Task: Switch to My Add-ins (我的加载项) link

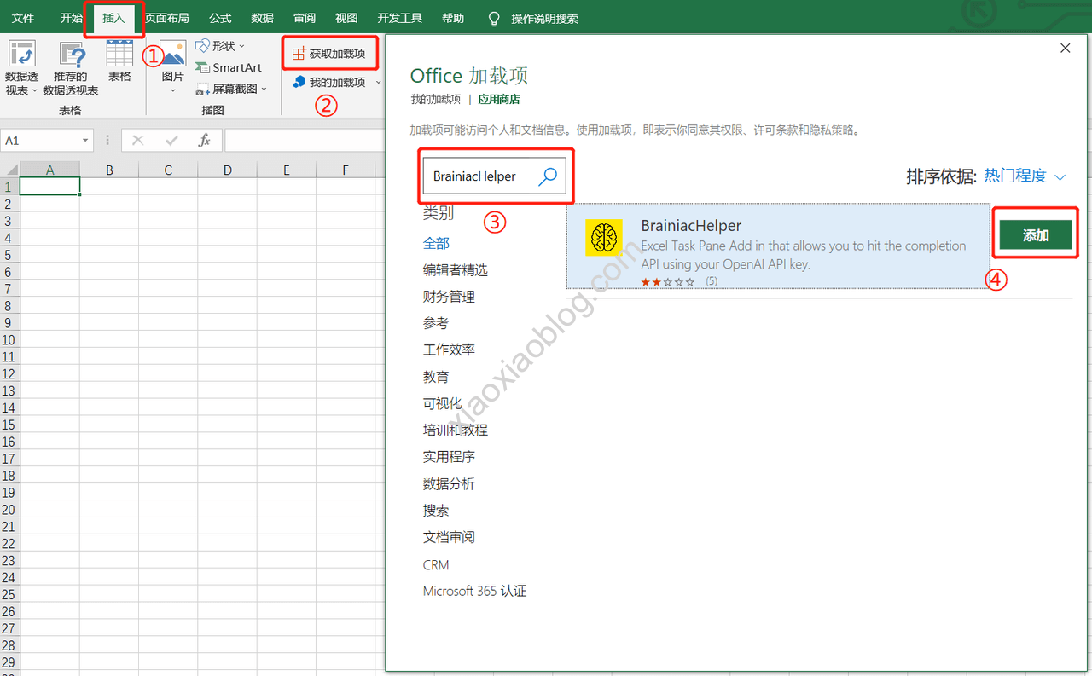Action: 435,100
